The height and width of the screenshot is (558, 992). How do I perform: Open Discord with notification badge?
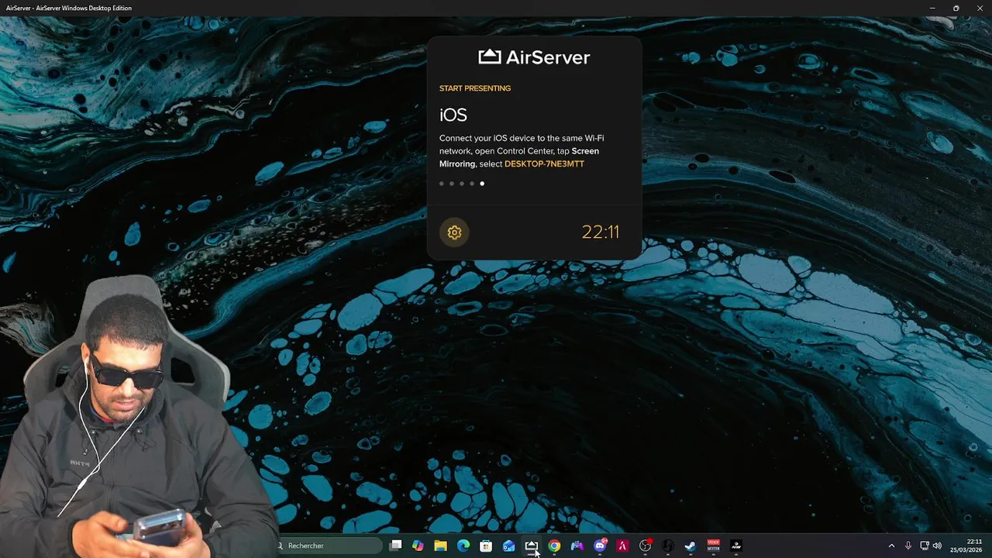click(600, 546)
